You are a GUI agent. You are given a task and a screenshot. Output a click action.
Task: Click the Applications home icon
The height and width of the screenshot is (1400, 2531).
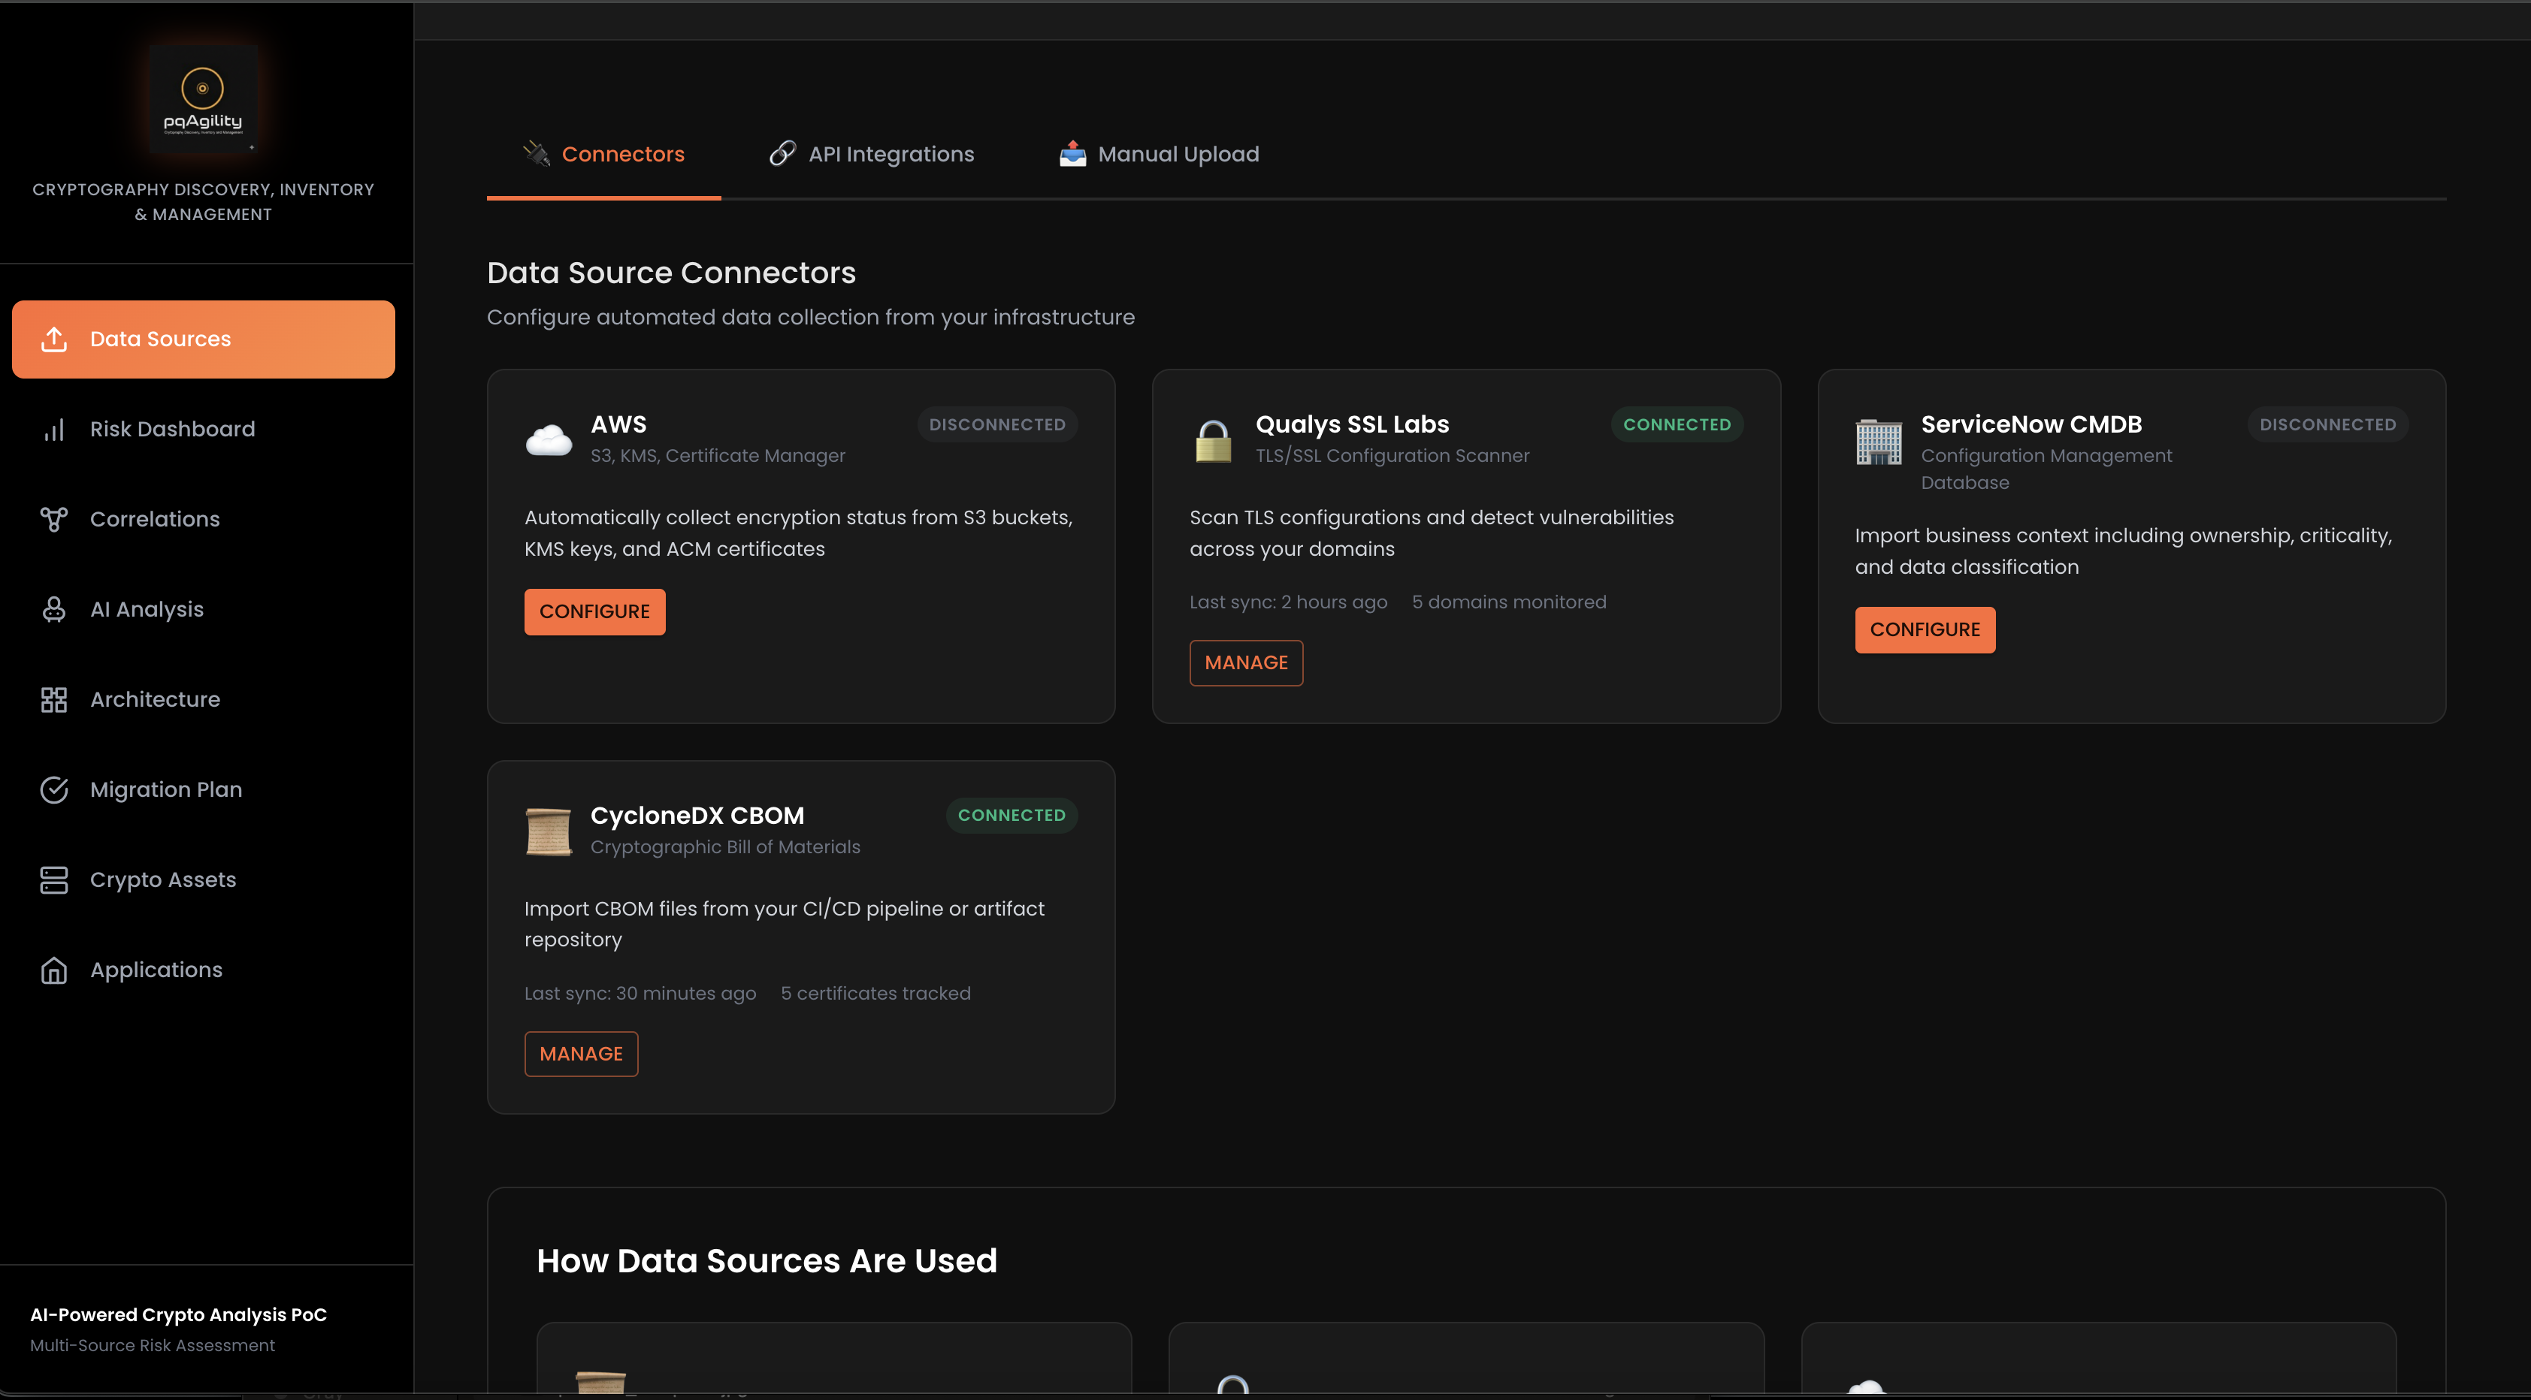(x=54, y=970)
